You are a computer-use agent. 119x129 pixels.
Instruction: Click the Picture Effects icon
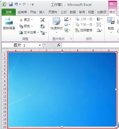(66, 24)
